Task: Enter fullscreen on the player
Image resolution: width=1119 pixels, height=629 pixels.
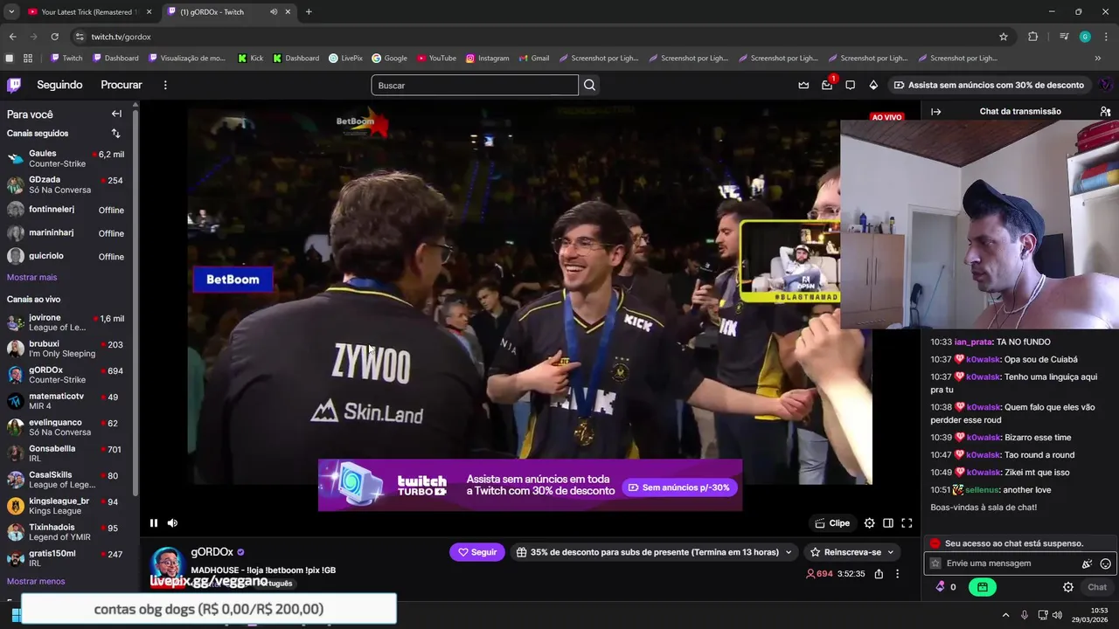Action: point(907,523)
